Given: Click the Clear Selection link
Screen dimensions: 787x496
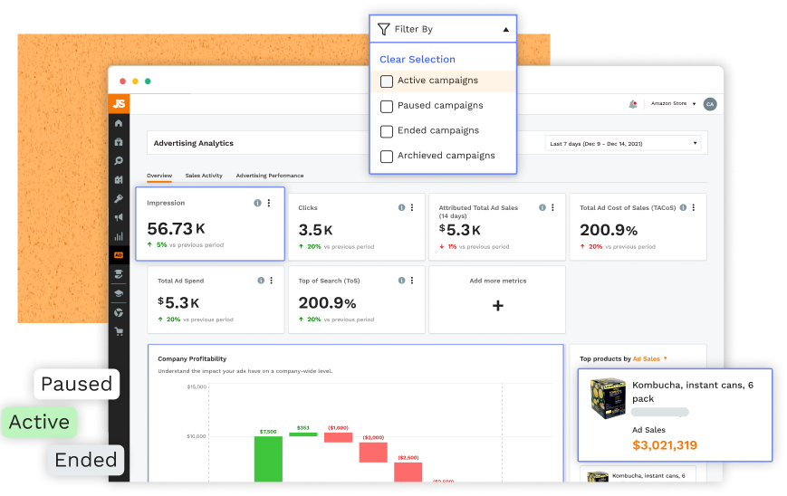Looking at the screenshot, I should pyautogui.click(x=417, y=59).
